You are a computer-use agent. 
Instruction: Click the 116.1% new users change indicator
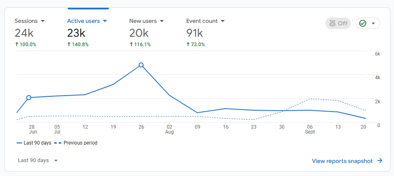pos(140,45)
